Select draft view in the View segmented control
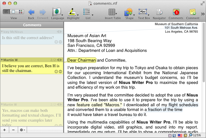Viewport: 206px width, 138px height. 6,12
